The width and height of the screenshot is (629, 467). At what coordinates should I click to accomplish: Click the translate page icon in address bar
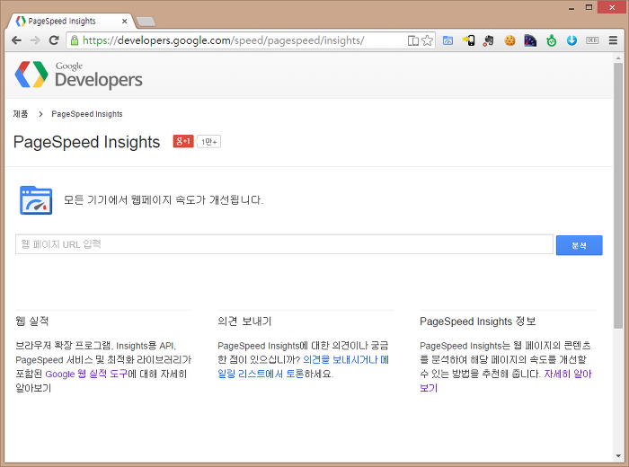coord(412,40)
